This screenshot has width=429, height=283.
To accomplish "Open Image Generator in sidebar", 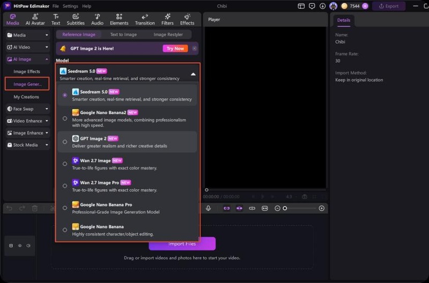I will tap(27, 84).
